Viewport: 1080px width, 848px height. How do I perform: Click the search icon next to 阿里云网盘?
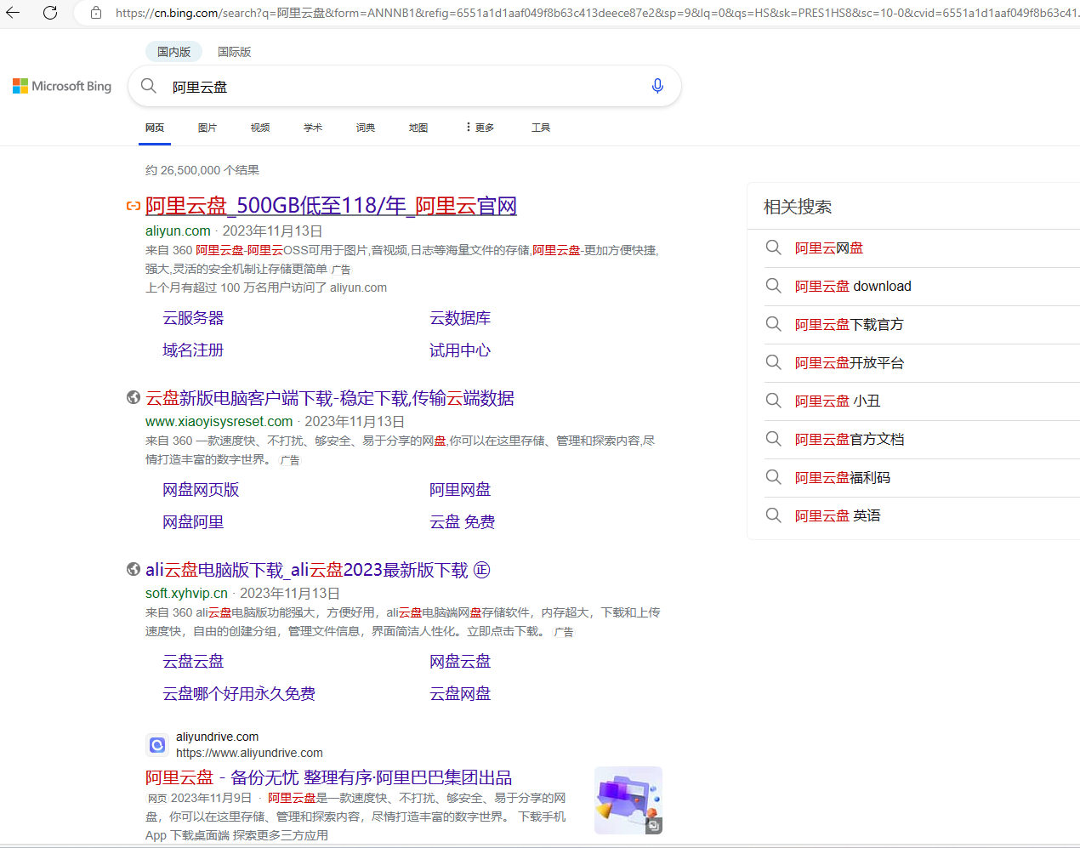pos(773,248)
